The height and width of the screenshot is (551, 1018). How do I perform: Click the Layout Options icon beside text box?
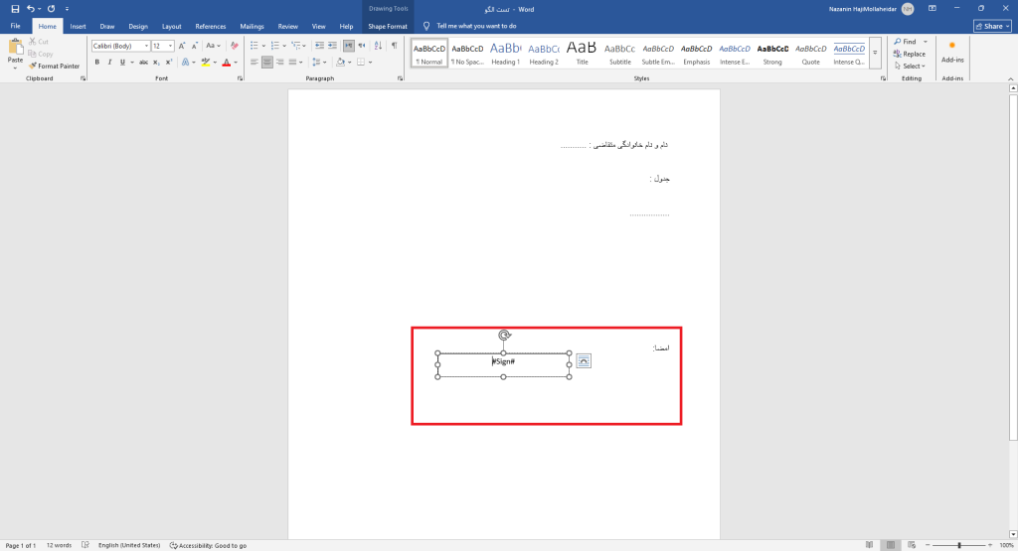[x=584, y=361]
